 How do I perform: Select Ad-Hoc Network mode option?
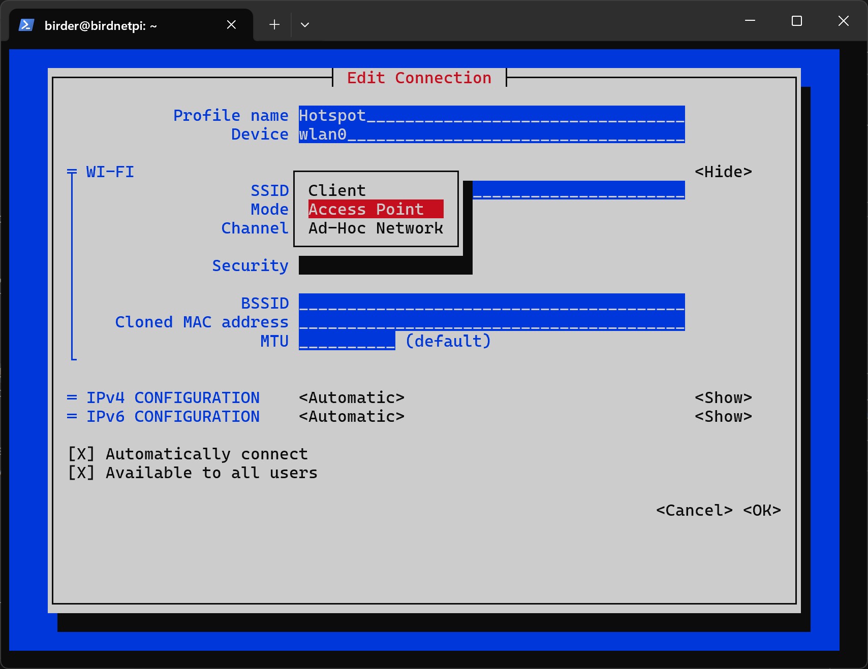click(375, 228)
